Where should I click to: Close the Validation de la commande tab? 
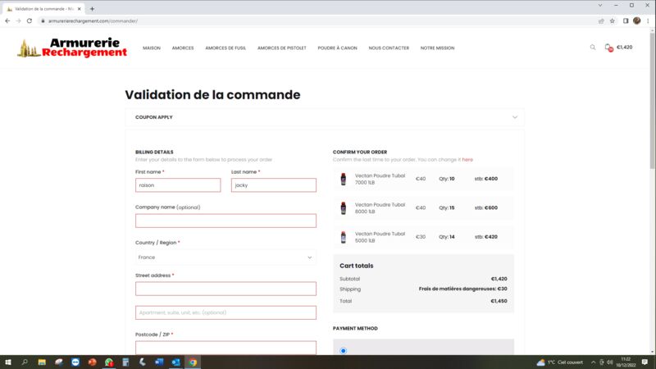pos(79,9)
